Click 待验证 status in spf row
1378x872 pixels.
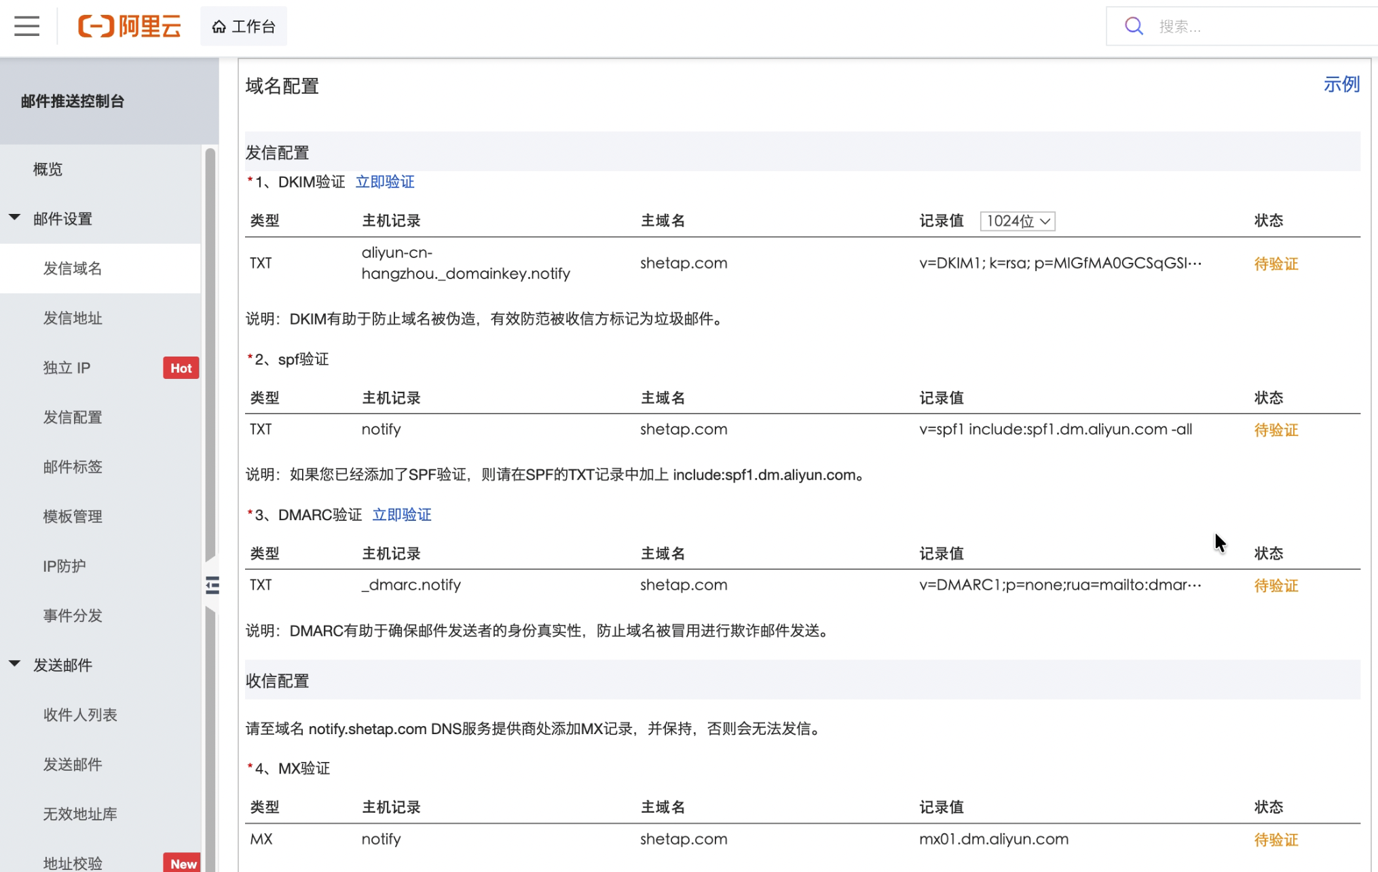click(x=1276, y=430)
